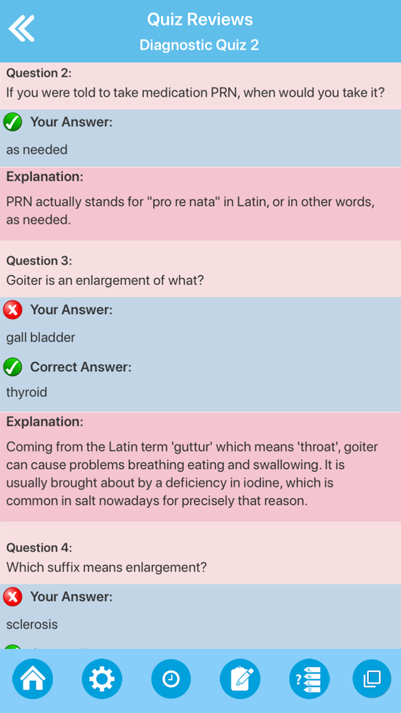This screenshot has height=713, width=401.
Task: Tap the 'as needed' answer text
Action: tap(37, 150)
